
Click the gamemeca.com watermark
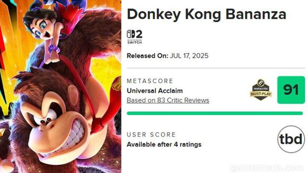click(x=267, y=168)
